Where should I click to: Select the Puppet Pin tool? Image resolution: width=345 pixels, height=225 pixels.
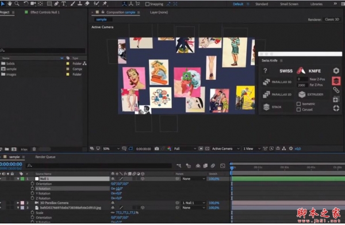105,3
